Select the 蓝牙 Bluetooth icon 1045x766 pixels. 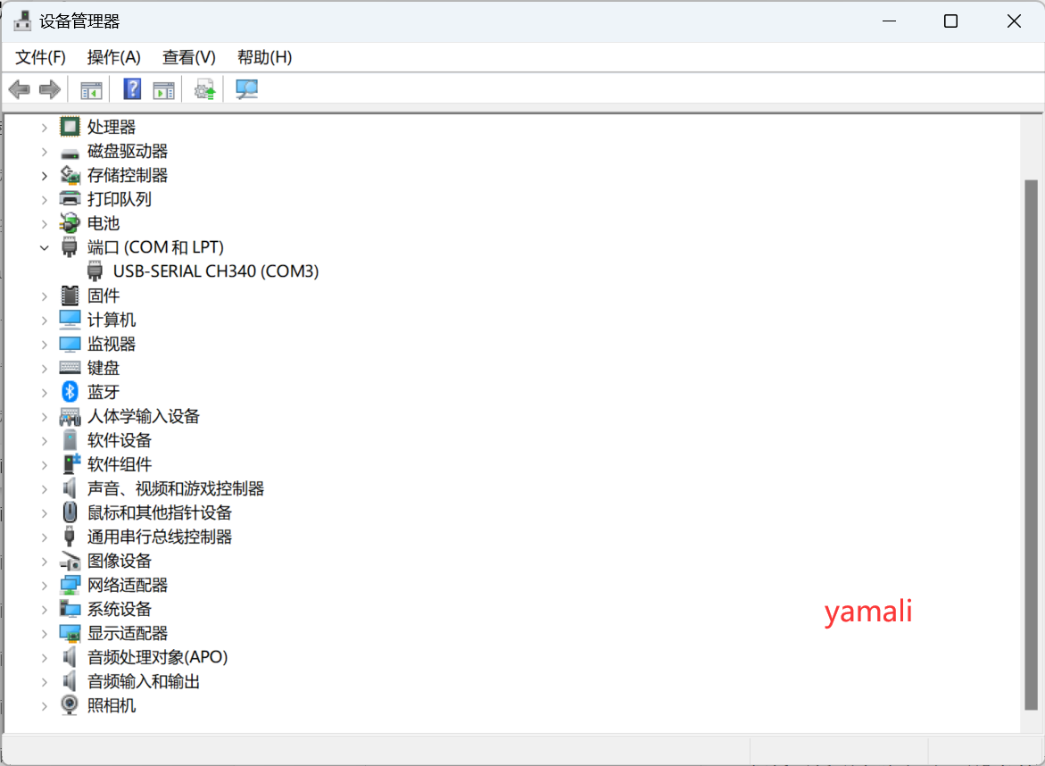click(70, 392)
